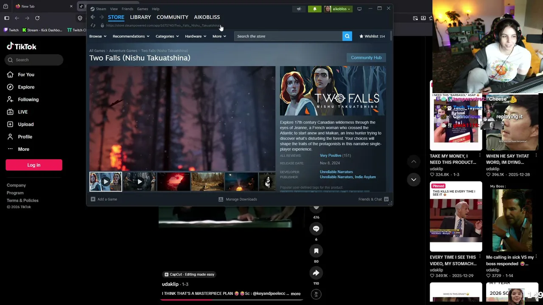Click the TikTok Log in button
The width and height of the screenshot is (543, 305).
click(x=34, y=165)
